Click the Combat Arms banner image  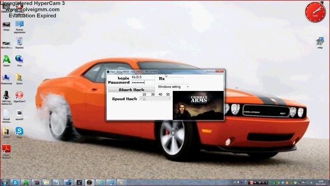click(198, 105)
